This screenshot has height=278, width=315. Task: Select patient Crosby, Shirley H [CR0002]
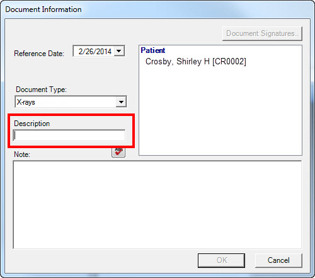coord(195,62)
